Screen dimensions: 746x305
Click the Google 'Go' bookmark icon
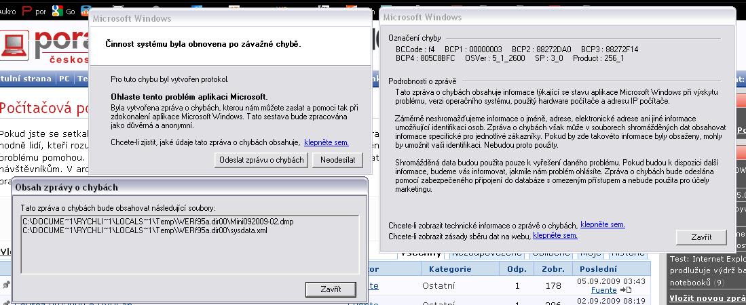coord(58,10)
